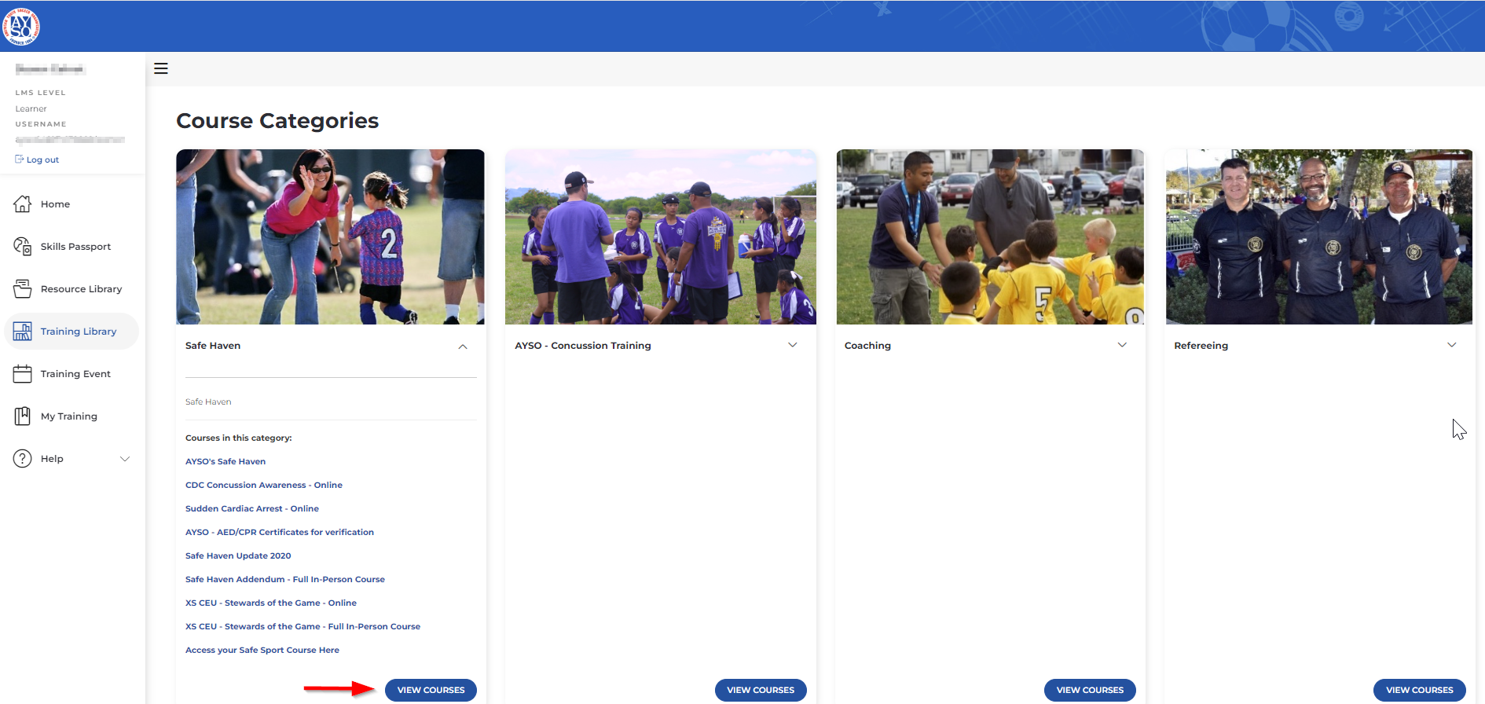This screenshot has width=1485, height=704.
Task: Click the Log out link
Action: [x=42, y=159]
